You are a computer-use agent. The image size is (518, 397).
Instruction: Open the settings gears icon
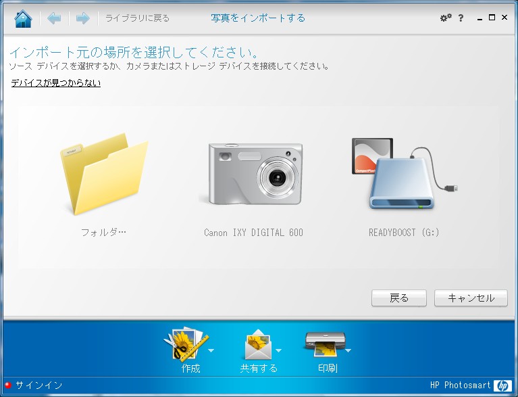coord(446,18)
